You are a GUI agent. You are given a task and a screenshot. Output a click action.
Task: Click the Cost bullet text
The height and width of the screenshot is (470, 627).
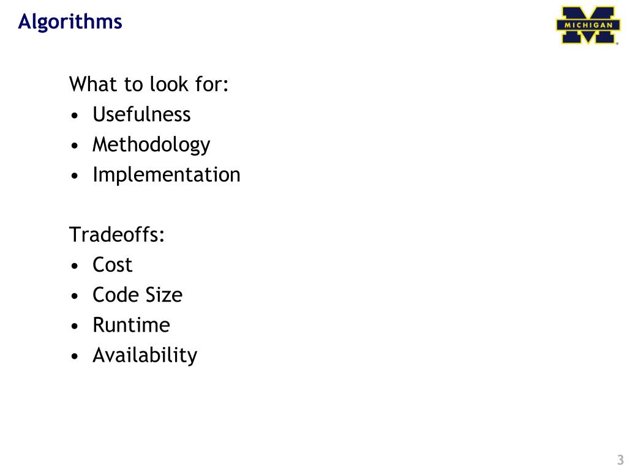[x=113, y=264]
